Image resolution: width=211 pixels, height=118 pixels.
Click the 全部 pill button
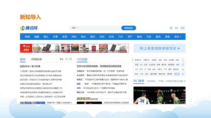click(177, 74)
